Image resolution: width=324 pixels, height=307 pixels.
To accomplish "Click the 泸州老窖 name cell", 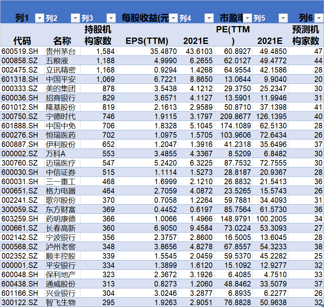I will pos(62,246).
